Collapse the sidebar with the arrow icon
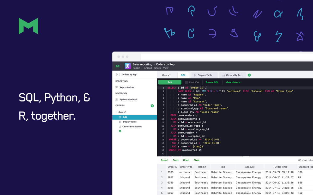 (x=118, y=75)
